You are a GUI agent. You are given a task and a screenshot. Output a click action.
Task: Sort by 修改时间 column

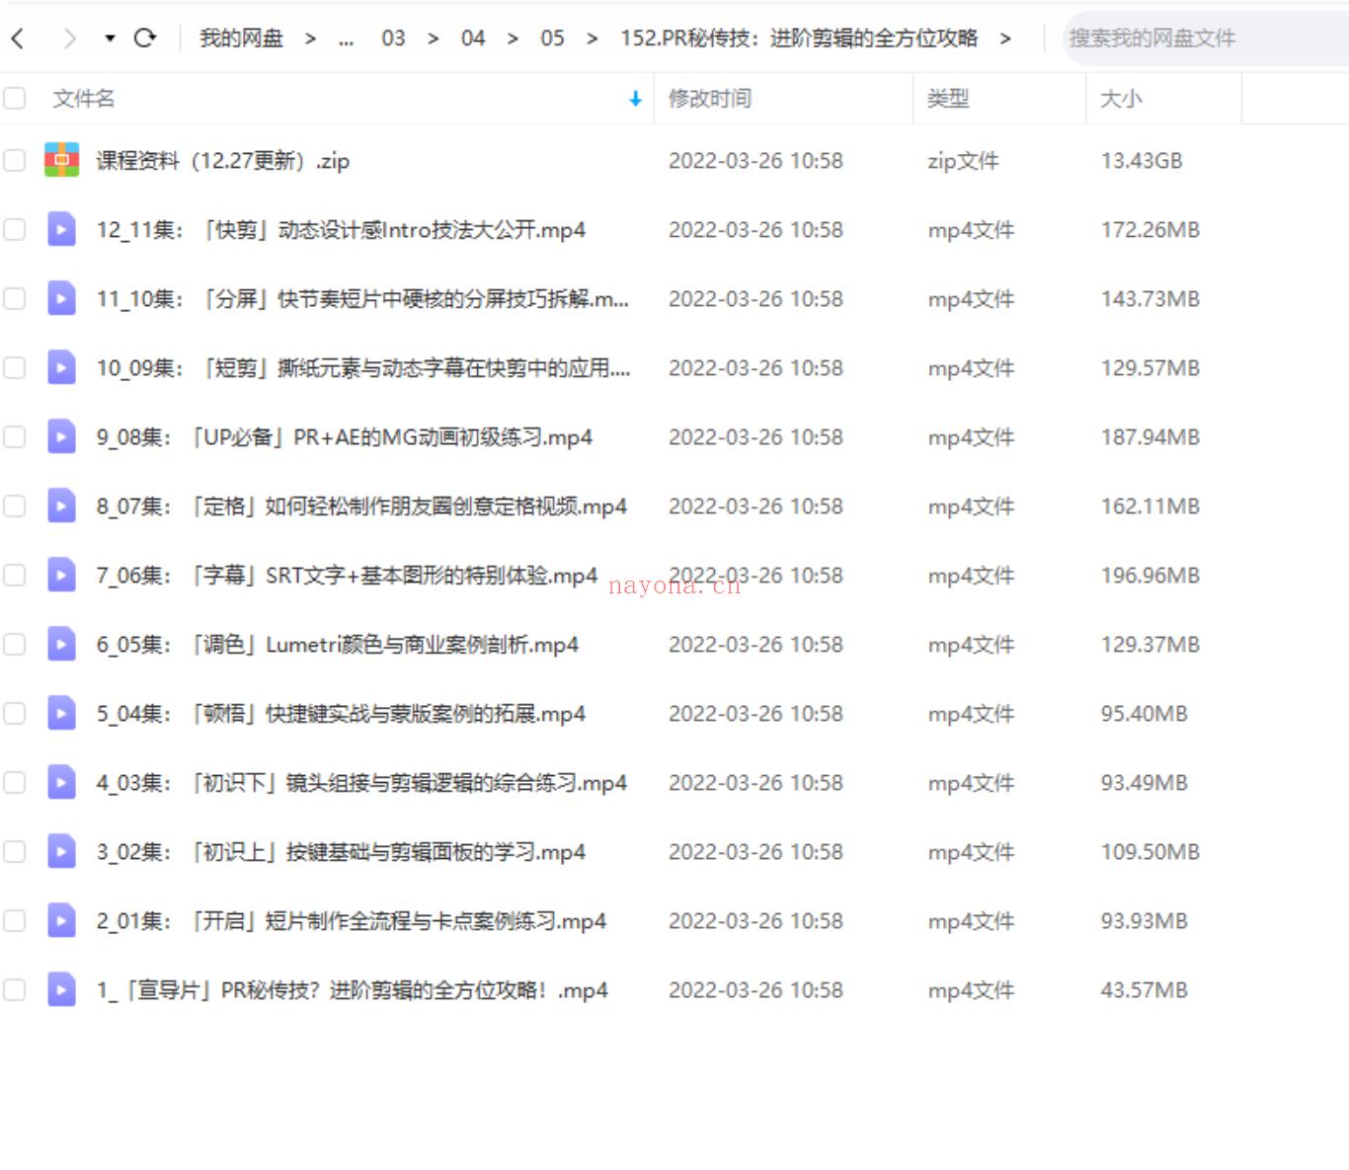(710, 99)
